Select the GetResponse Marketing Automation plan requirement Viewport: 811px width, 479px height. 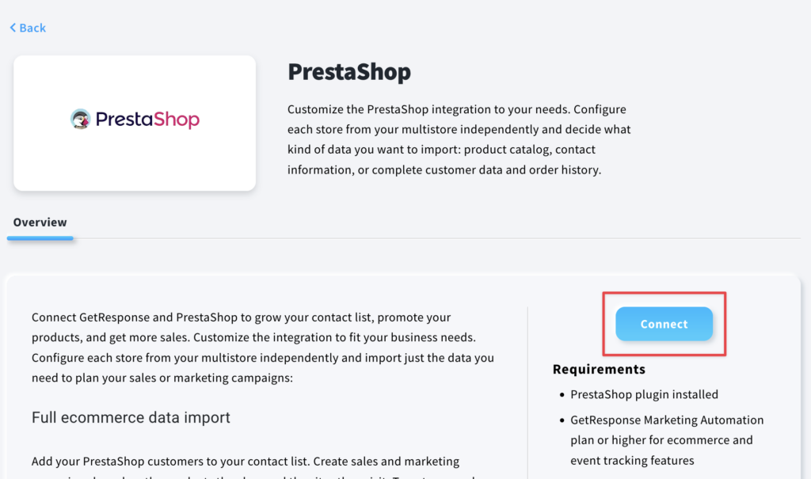[667, 440]
